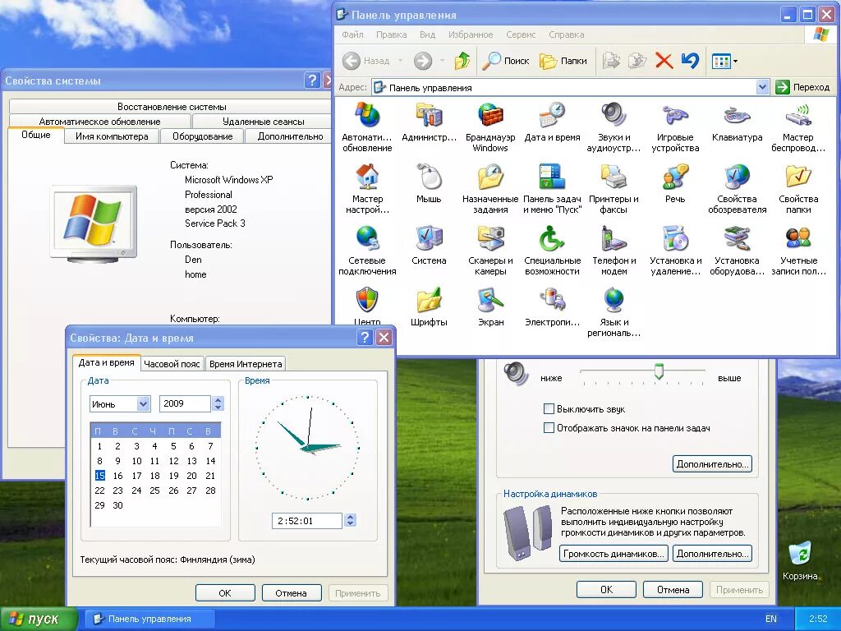Open Брандмауэр Windows icon
The image size is (841, 631).
pyautogui.click(x=490, y=127)
